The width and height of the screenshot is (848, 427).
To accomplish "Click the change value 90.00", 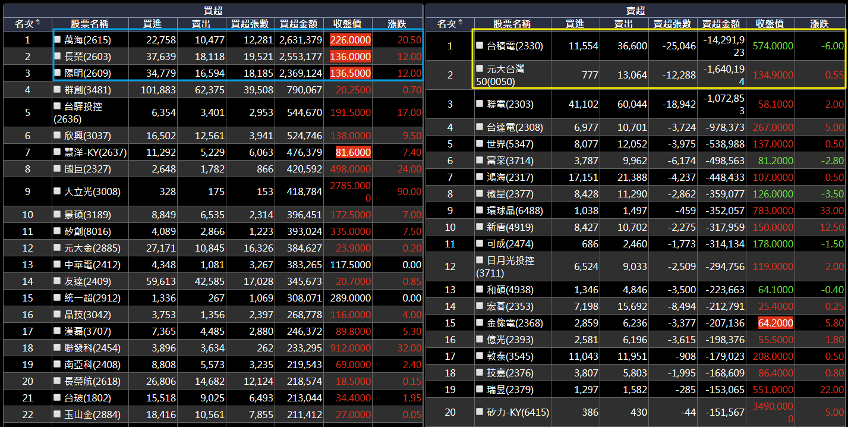I will [409, 191].
